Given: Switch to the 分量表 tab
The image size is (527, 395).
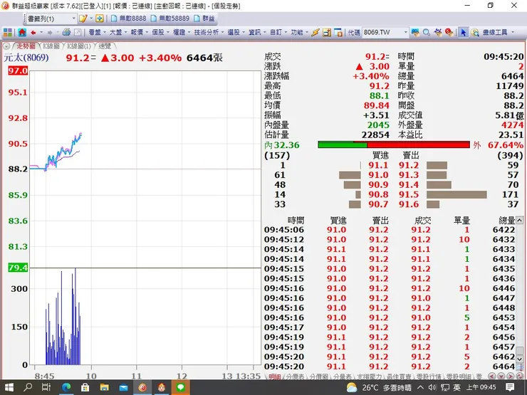Looking at the screenshot, I should click(x=342, y=377).
